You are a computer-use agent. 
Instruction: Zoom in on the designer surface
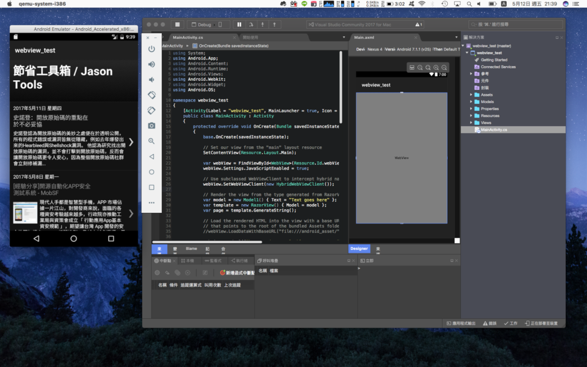point(436,68)
